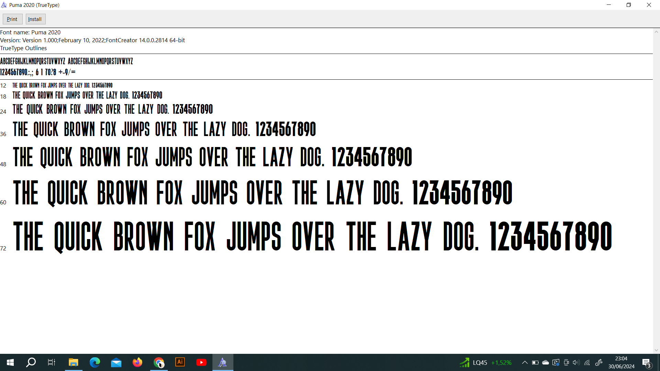This screenshot has width=660, height=371.
Task: Open File Explorer from the taskbar
Action: pos(73,362)
